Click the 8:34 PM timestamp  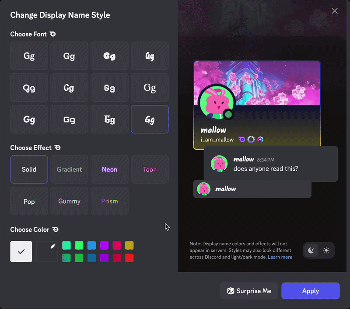coord(266,160)
